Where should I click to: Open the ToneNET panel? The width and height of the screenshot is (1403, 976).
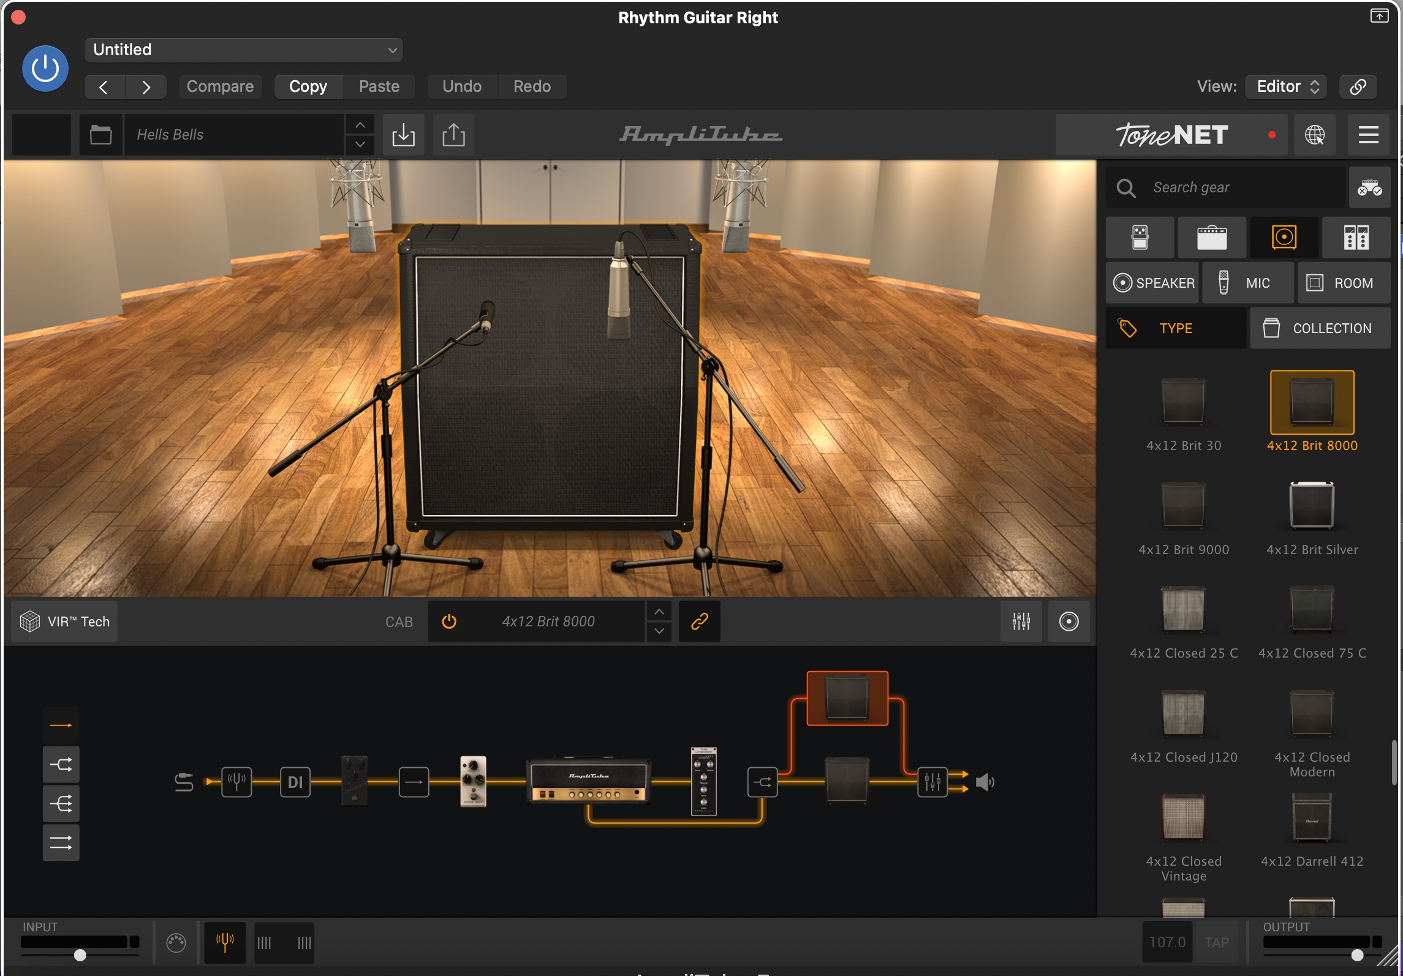click(1171, 135)
